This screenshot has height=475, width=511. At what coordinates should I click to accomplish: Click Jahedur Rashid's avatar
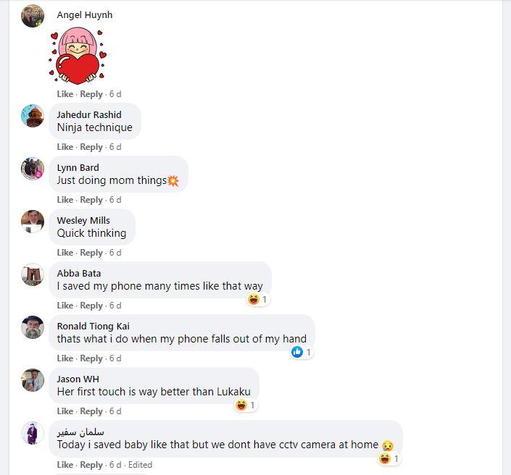coord(33,116)
